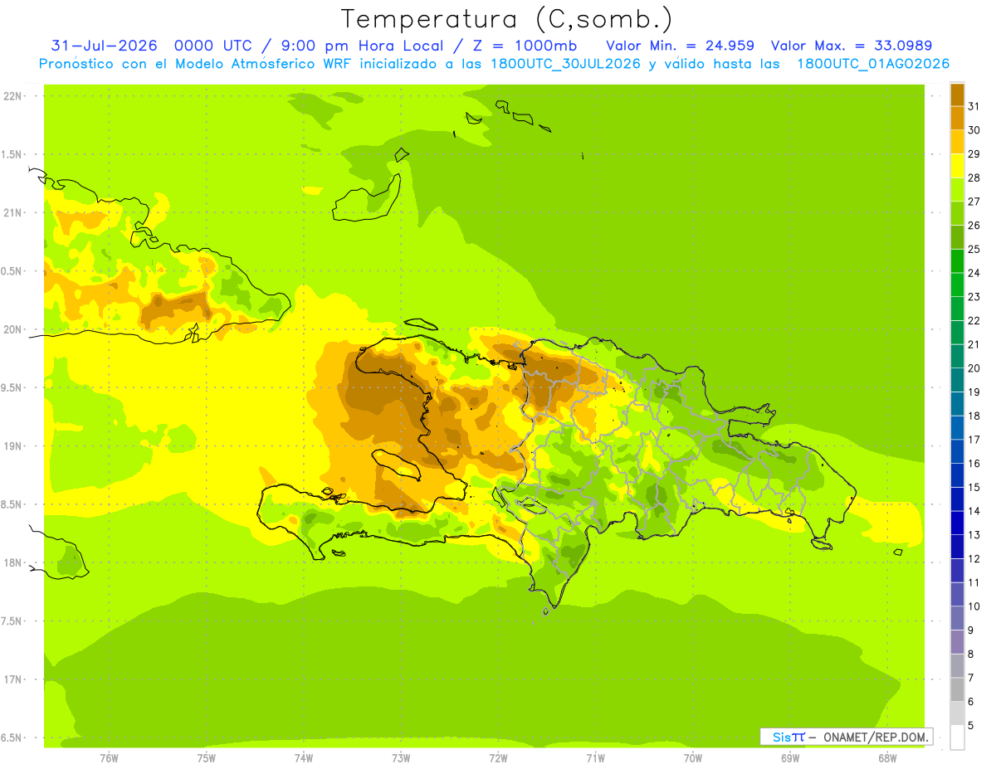Click the '75W' longitude label
Viewport: 996px width, 769px height.
pyautogui.click(x=207, y=757)
